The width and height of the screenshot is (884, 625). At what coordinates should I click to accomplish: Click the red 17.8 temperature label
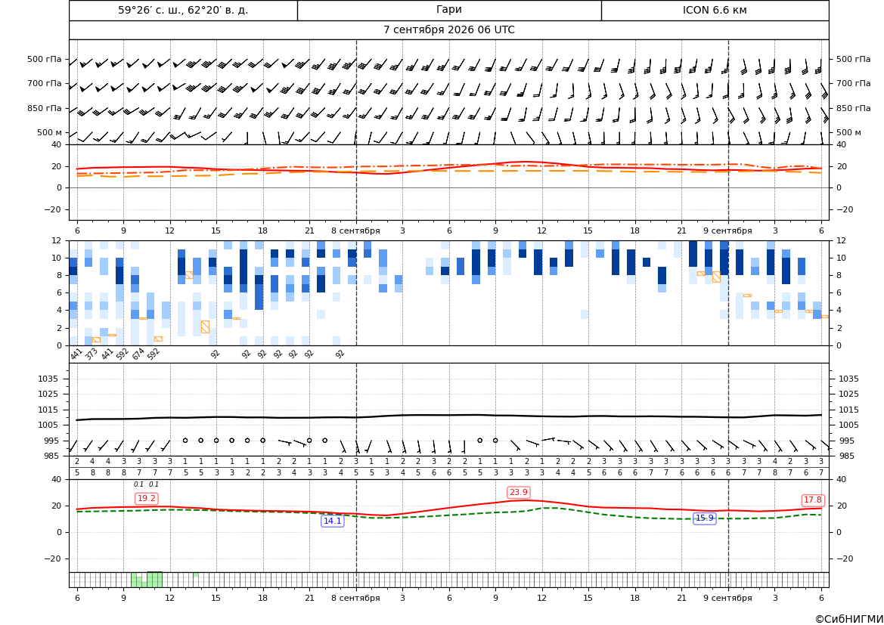812,500
